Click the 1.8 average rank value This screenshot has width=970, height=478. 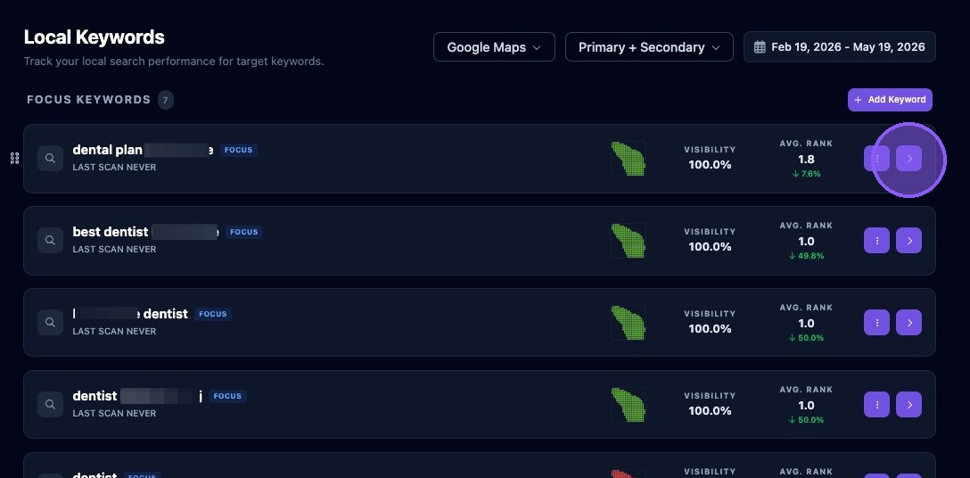806,159
